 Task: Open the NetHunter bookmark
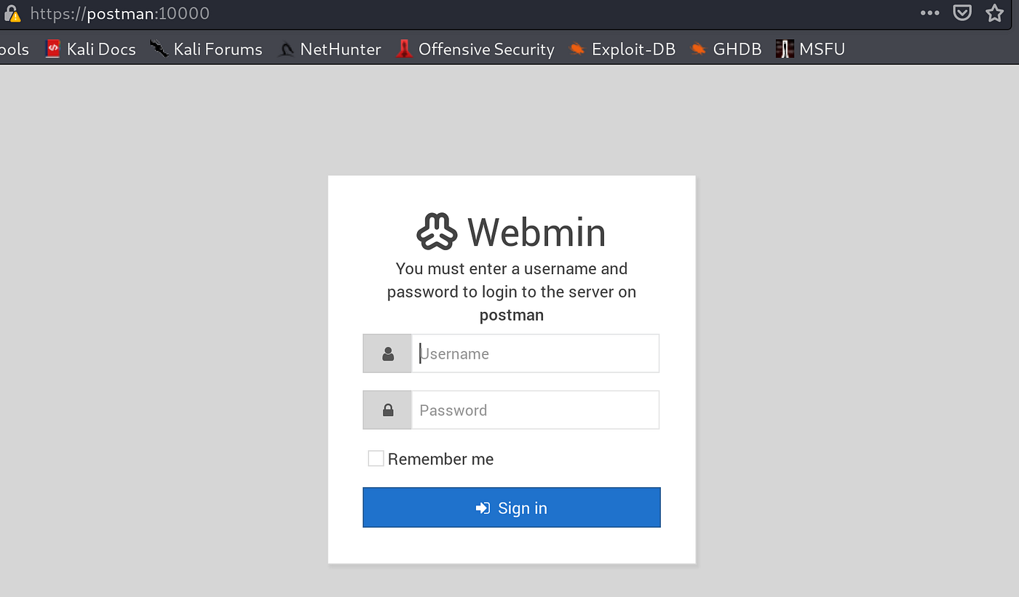pos(330,49)
